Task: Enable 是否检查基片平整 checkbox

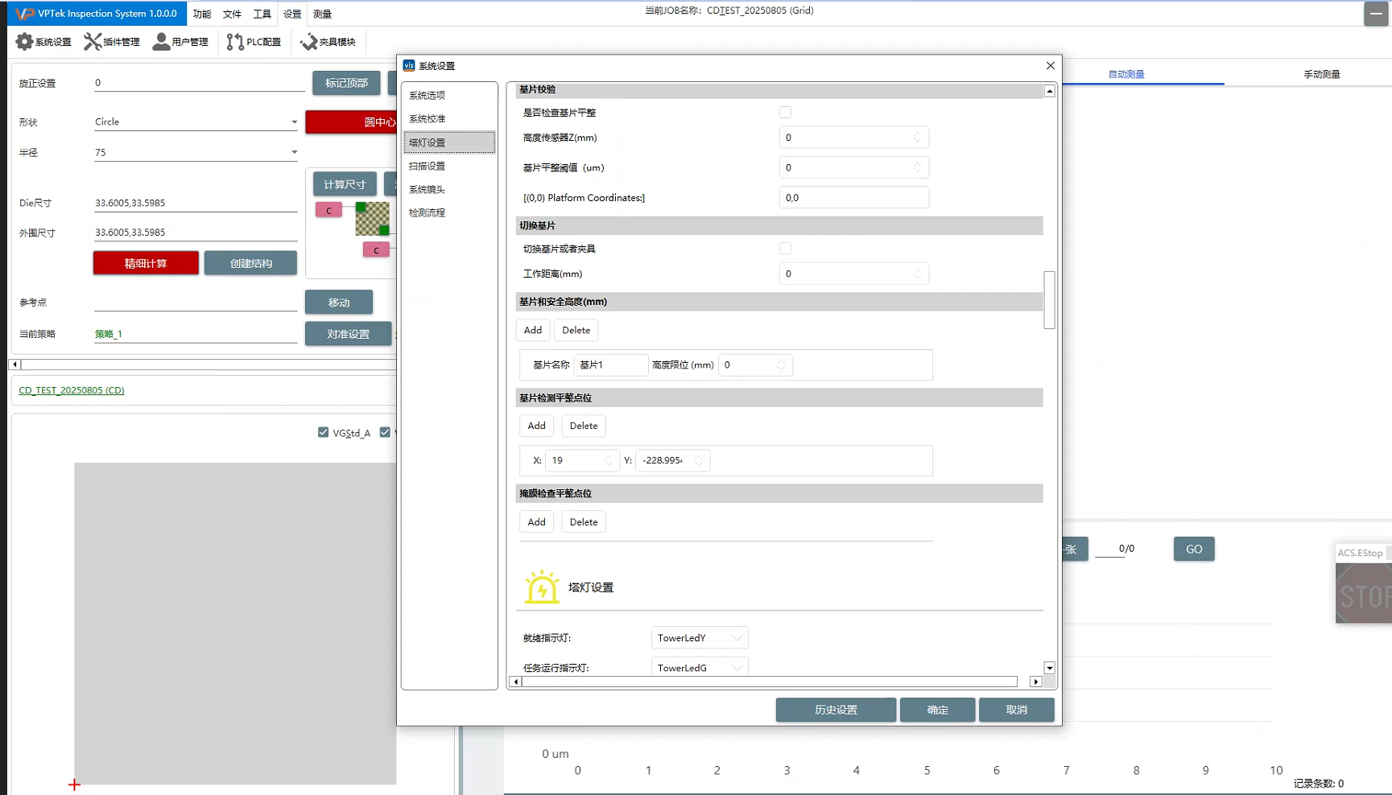Action: tap(785, 113)
